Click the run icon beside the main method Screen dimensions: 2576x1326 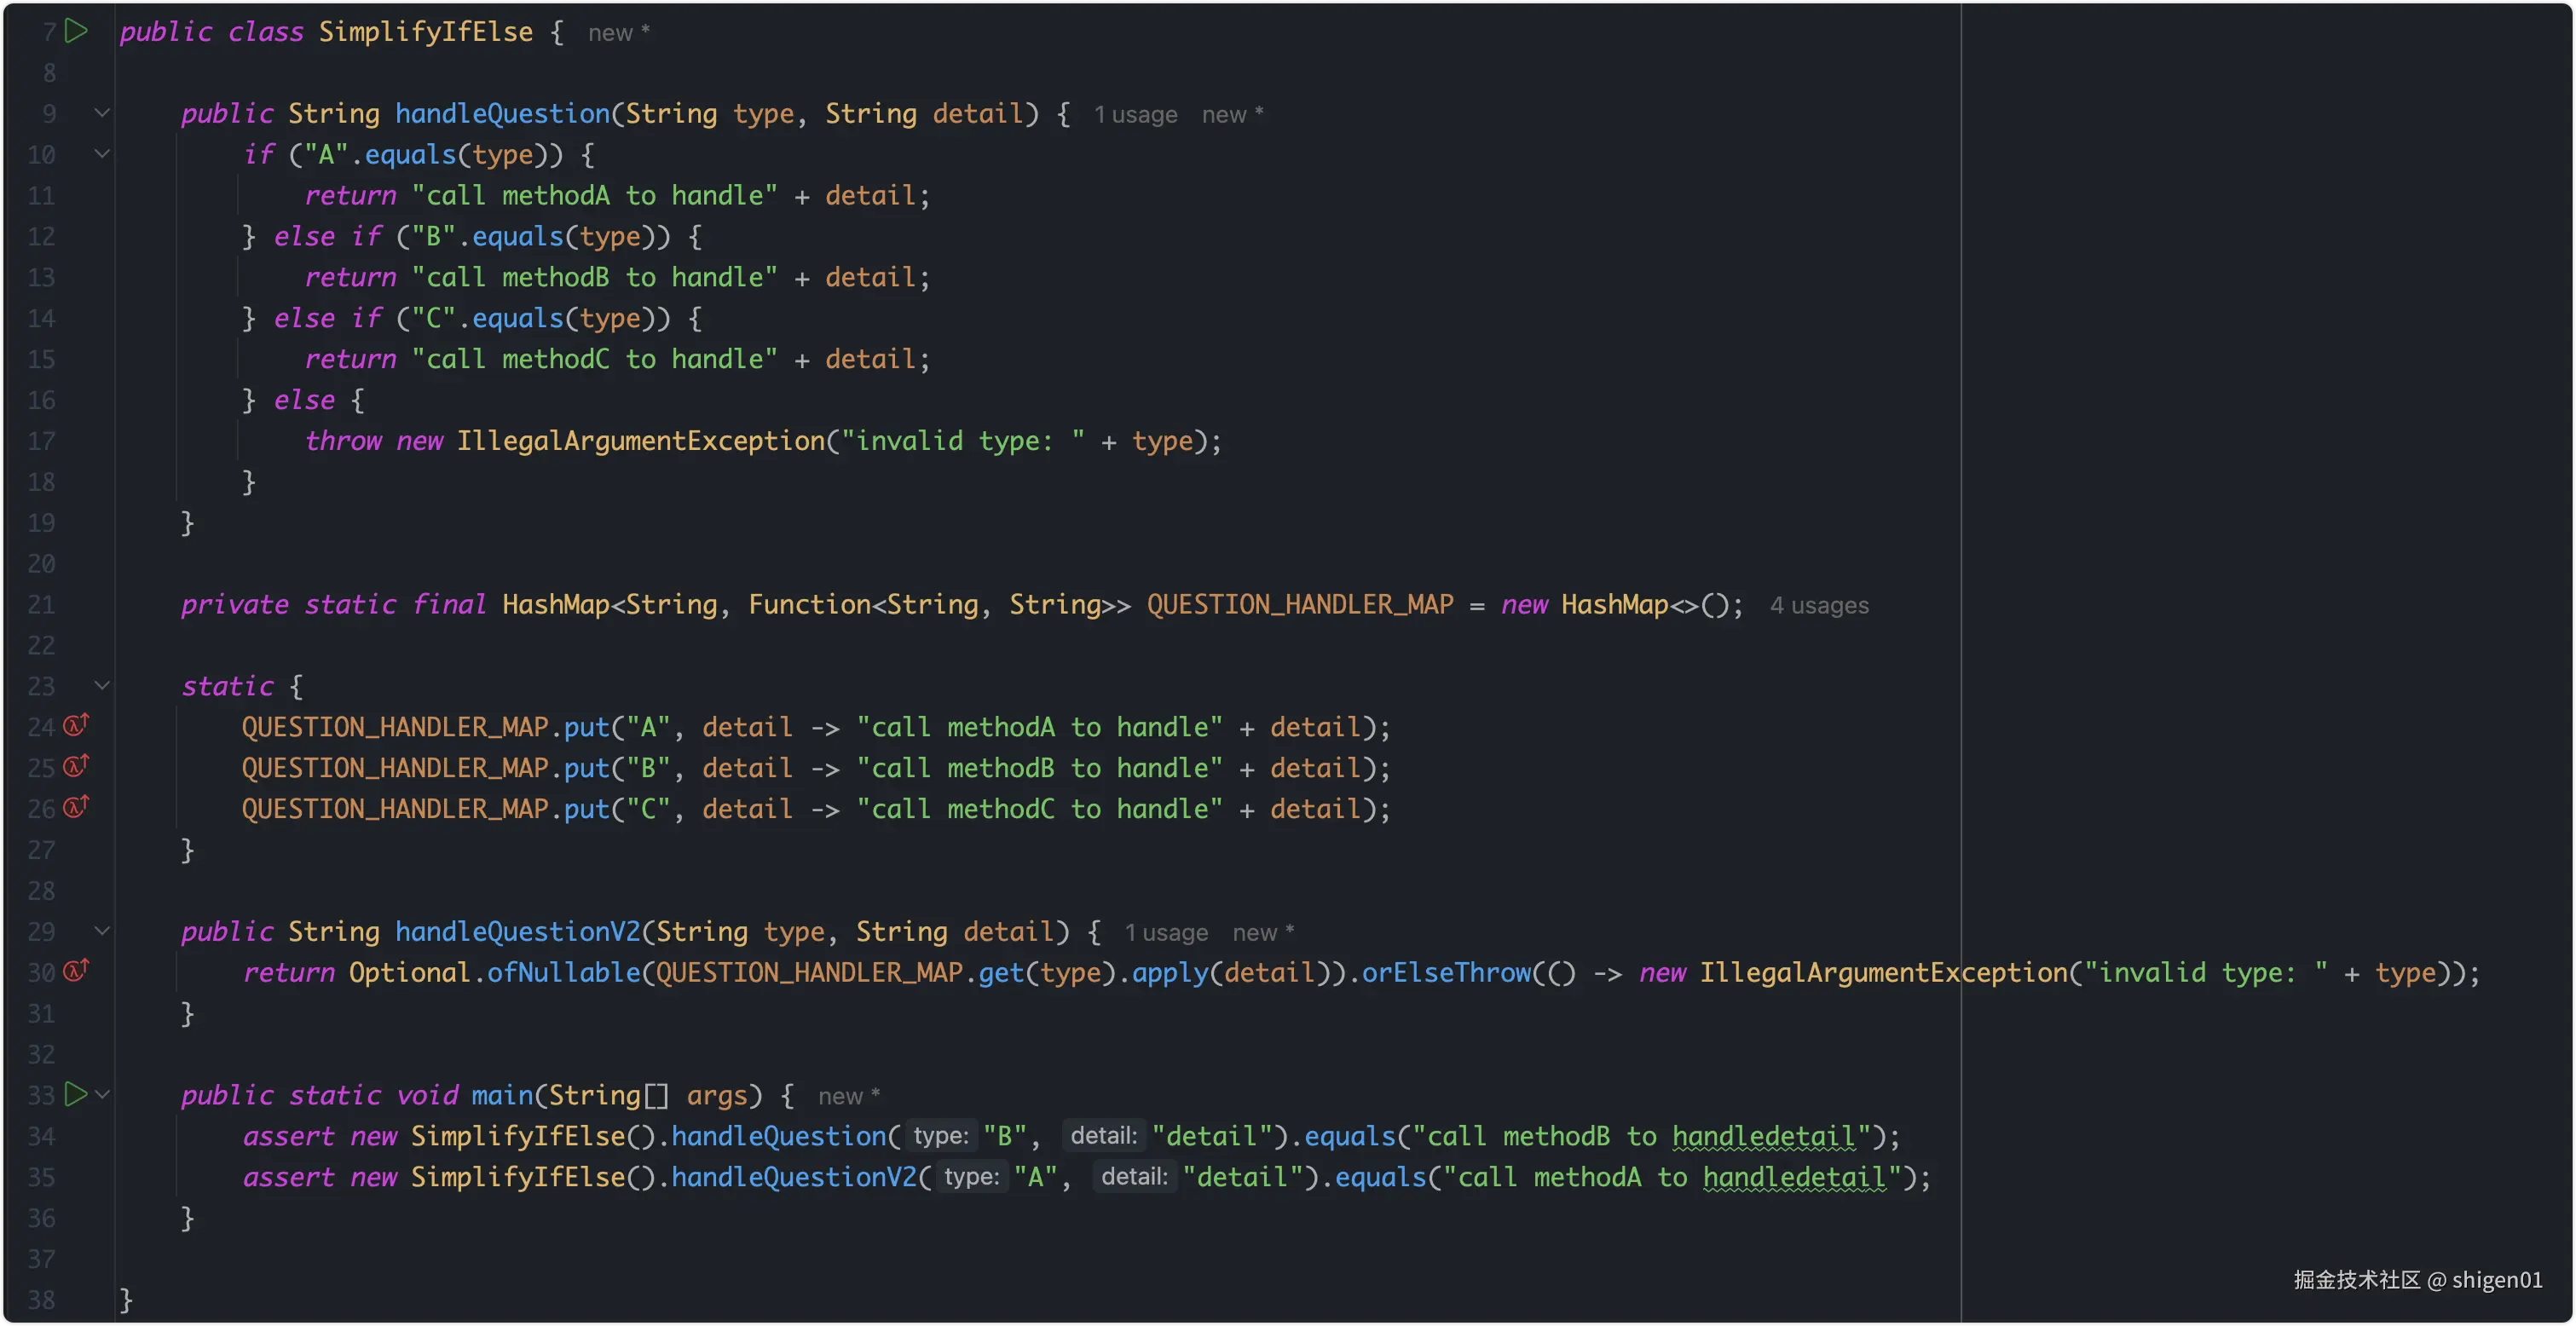[x=76, y=1094]
